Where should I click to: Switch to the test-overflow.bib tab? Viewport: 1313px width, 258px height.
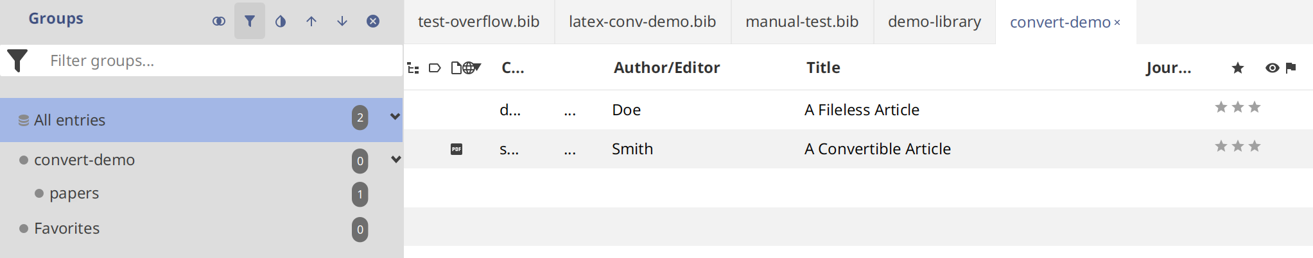point(478,22)
